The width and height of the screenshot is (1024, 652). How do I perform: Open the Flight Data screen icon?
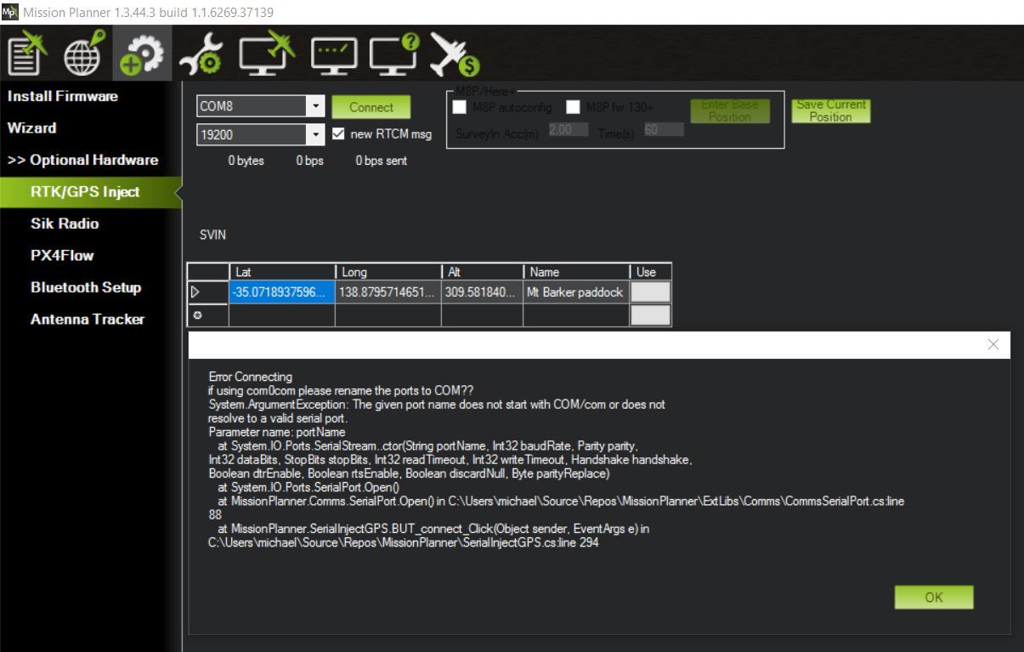[25, 54]
